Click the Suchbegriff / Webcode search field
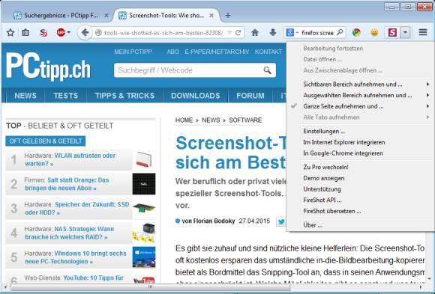Screen dimensions: 435x294 coord(195,70)
